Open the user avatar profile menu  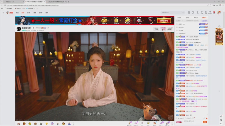click(219, 13)
